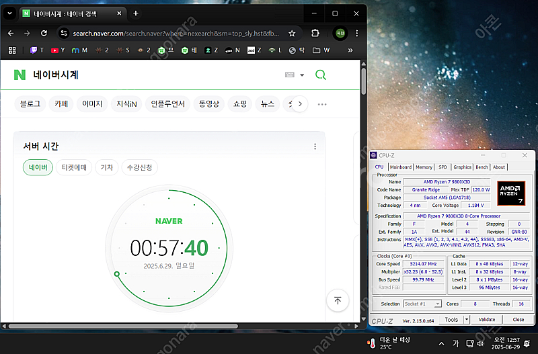
Task: Open the Twitch bookmark labeled T
Action: point(37,50)
